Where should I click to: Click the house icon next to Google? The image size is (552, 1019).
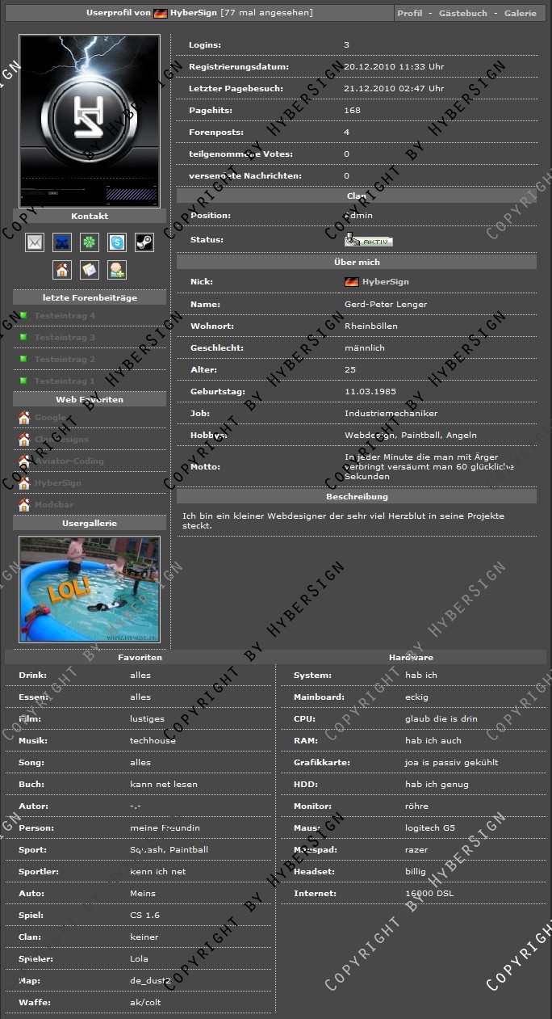click(x=24, y=418)
